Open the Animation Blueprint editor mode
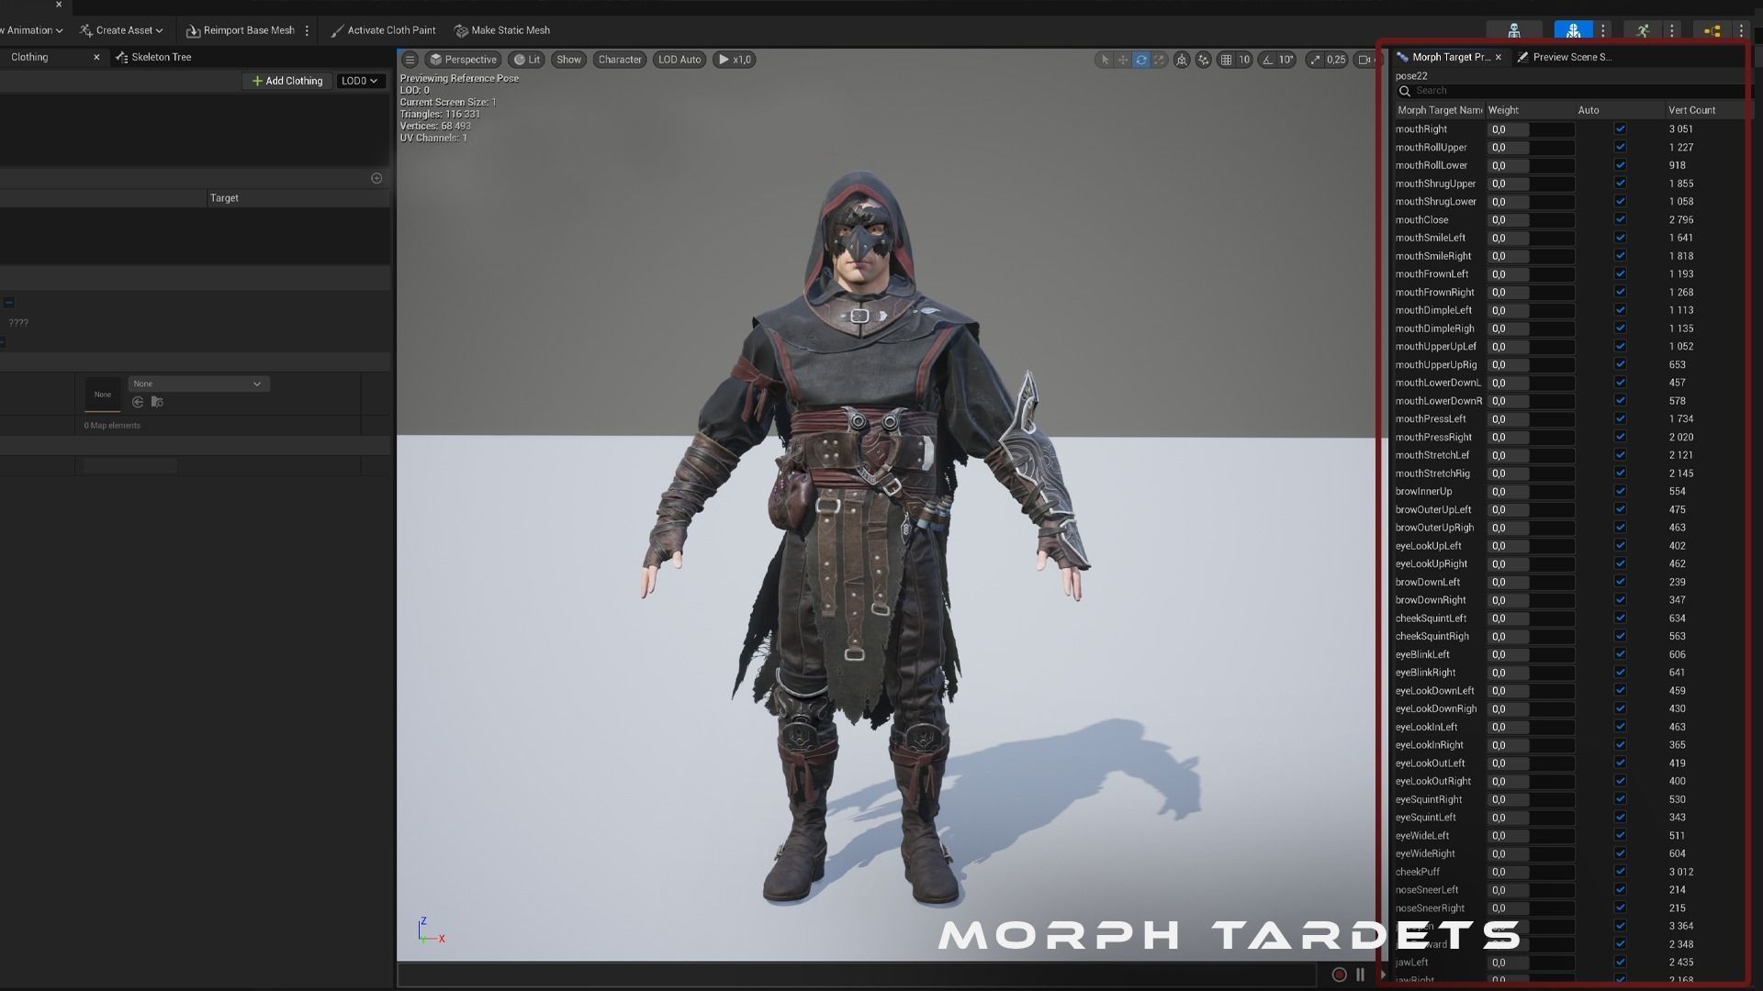 [1712, 29]
